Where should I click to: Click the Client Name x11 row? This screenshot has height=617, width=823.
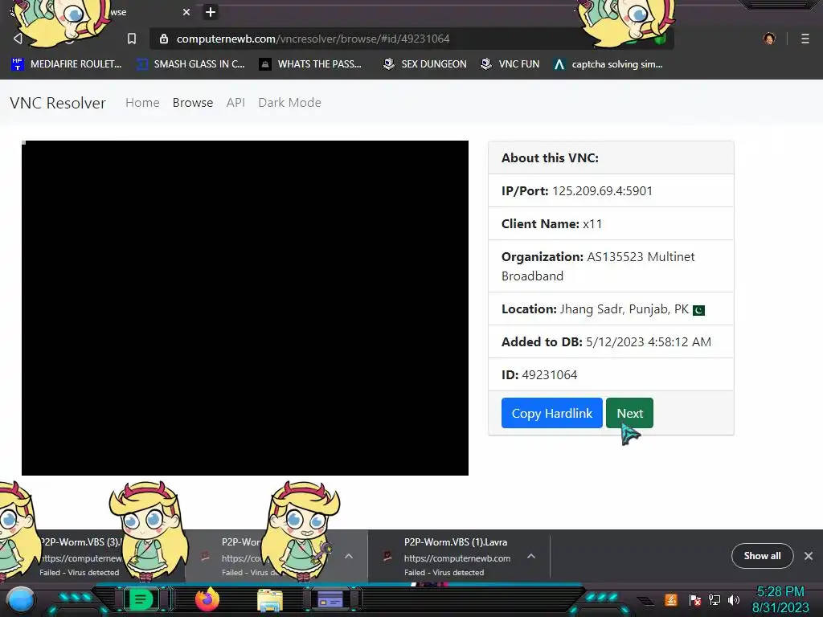point(611,224)
